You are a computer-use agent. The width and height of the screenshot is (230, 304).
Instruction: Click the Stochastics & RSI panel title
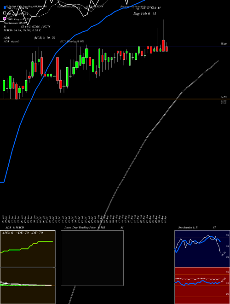(197, 228)
